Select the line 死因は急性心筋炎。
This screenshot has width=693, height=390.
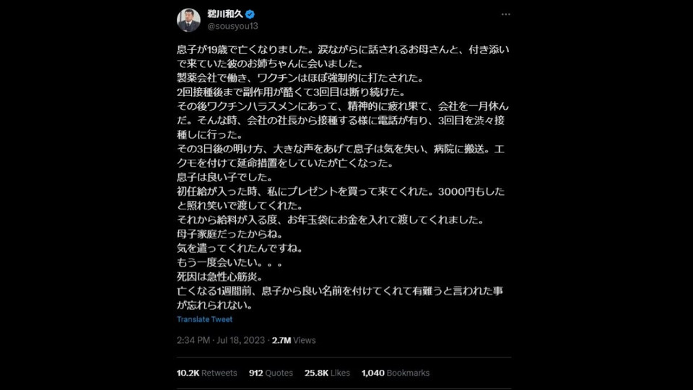[220, 277]
